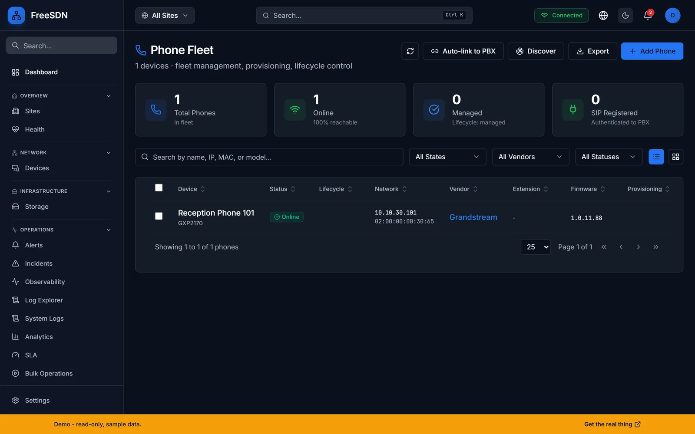Open the external link icon beside Get the real thing
The width and height of the screenshot is (695, 434).
coord(638,424)
